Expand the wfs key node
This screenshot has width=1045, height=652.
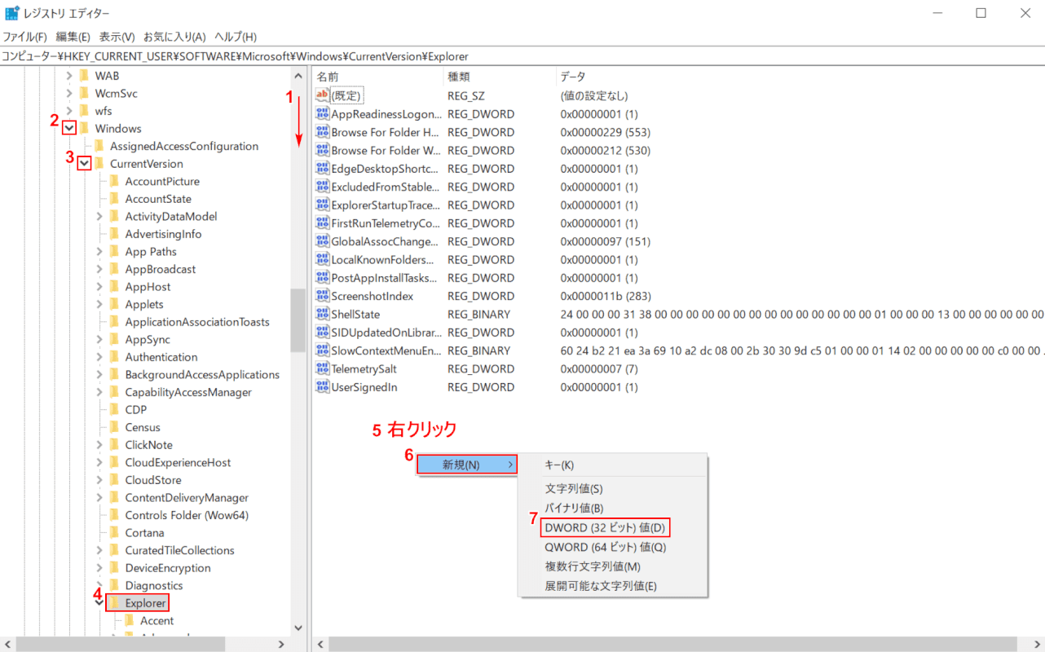69,111
